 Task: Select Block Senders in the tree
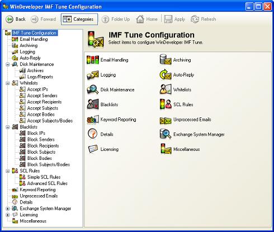click(41, 140)
